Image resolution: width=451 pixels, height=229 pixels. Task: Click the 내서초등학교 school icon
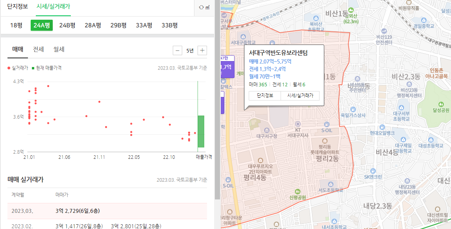tap(334, 221)
